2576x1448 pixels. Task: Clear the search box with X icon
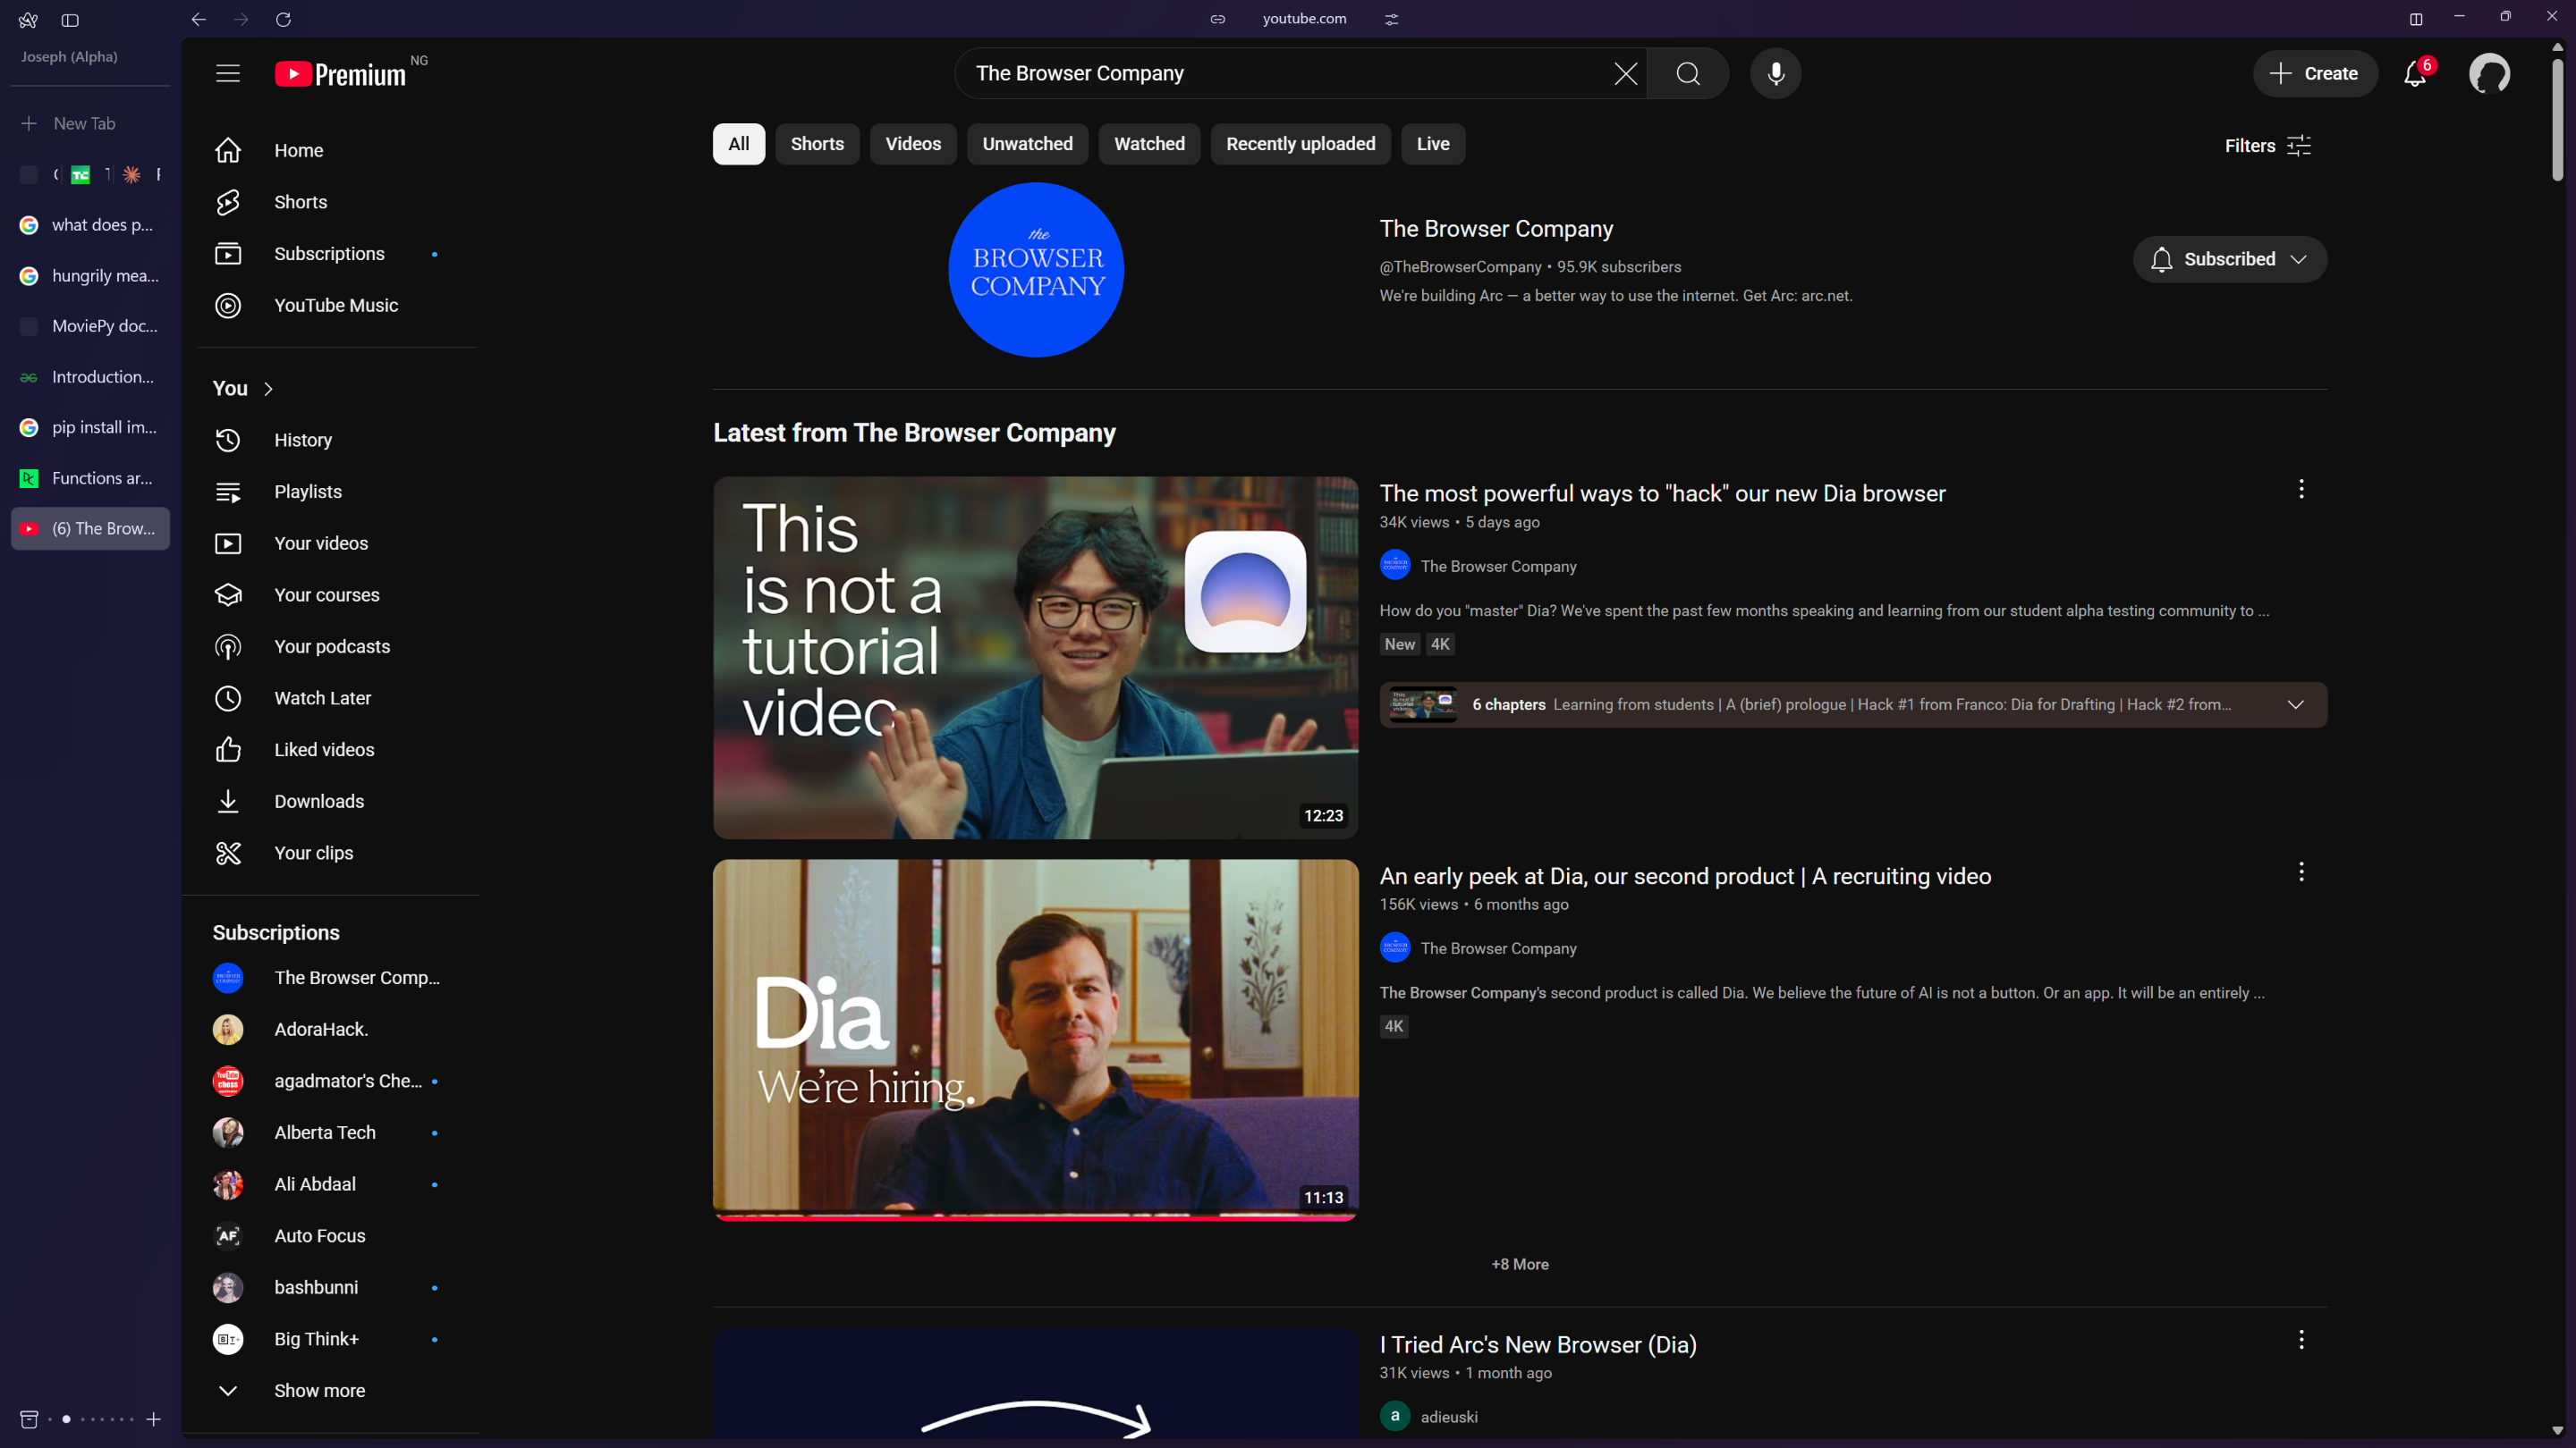1626,73
